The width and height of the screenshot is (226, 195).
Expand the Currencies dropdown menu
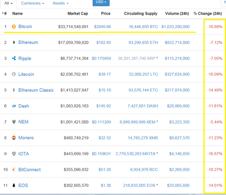32,3
